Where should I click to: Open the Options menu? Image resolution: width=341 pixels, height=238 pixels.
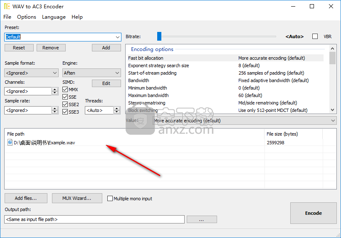(27, 17)
